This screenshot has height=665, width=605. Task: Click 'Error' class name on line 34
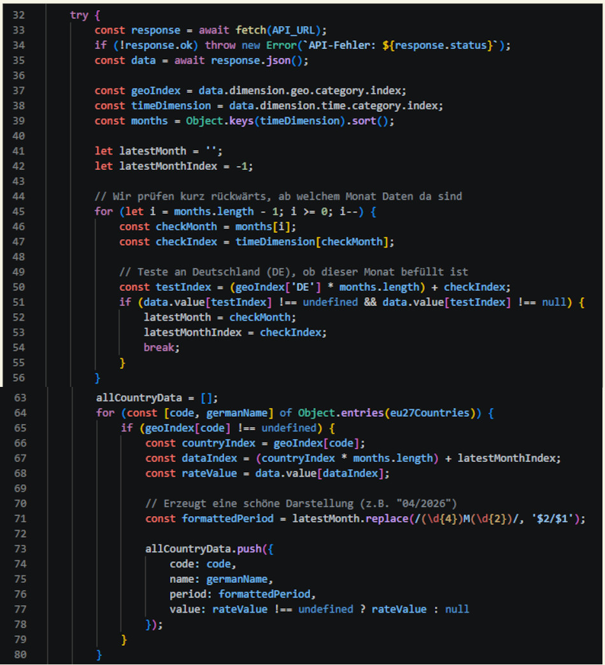pos(281,45)
